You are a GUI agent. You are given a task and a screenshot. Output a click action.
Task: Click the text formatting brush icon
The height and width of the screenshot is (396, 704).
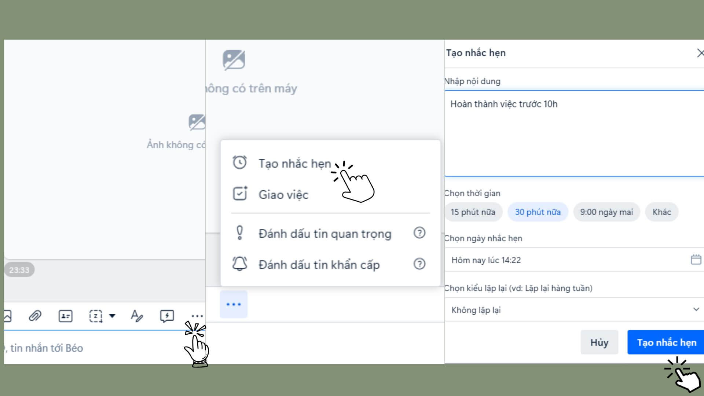(136, 316)
